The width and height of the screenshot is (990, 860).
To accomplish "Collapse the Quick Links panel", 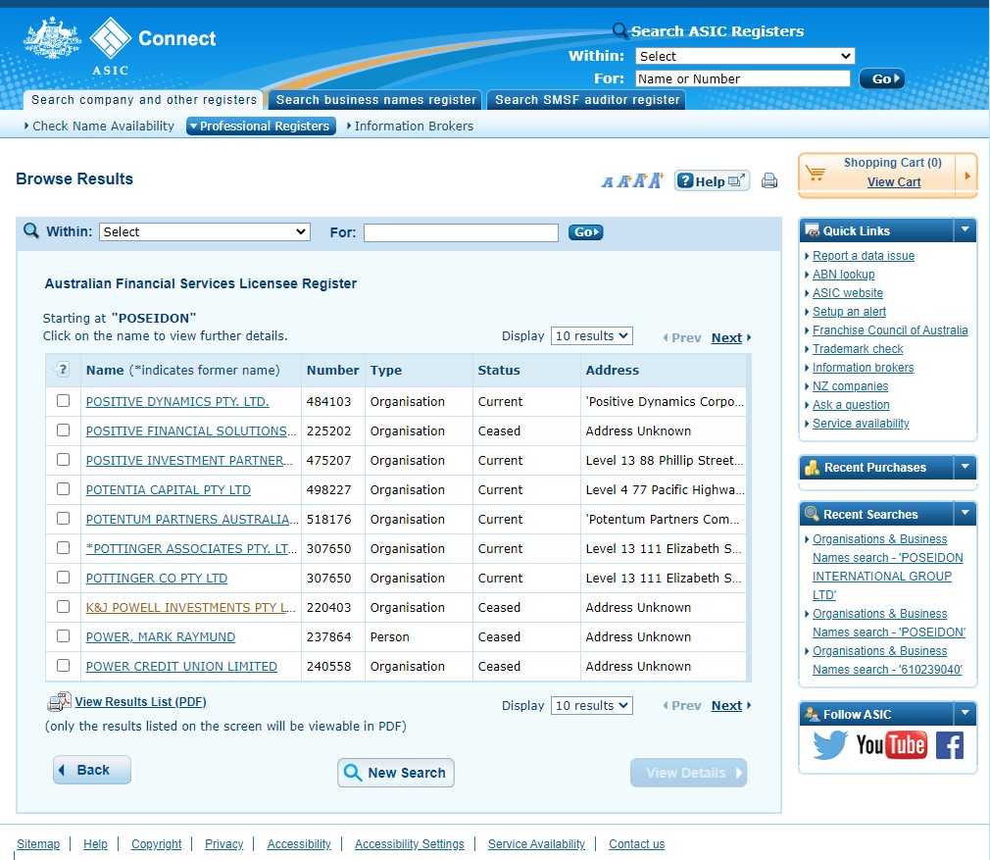I will (965, 229).
